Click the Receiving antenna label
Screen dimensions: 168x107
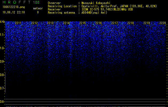[61, 13]
